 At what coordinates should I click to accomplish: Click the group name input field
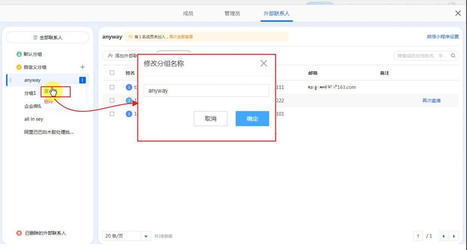coord(206,91)
